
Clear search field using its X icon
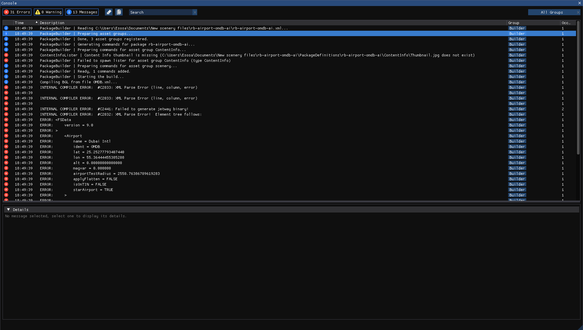pos(195,12)
